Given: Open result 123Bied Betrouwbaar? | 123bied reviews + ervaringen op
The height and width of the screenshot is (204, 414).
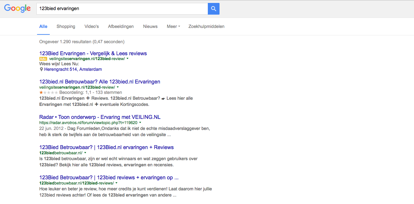Looking at the screenshot, I should pos(109,177).
